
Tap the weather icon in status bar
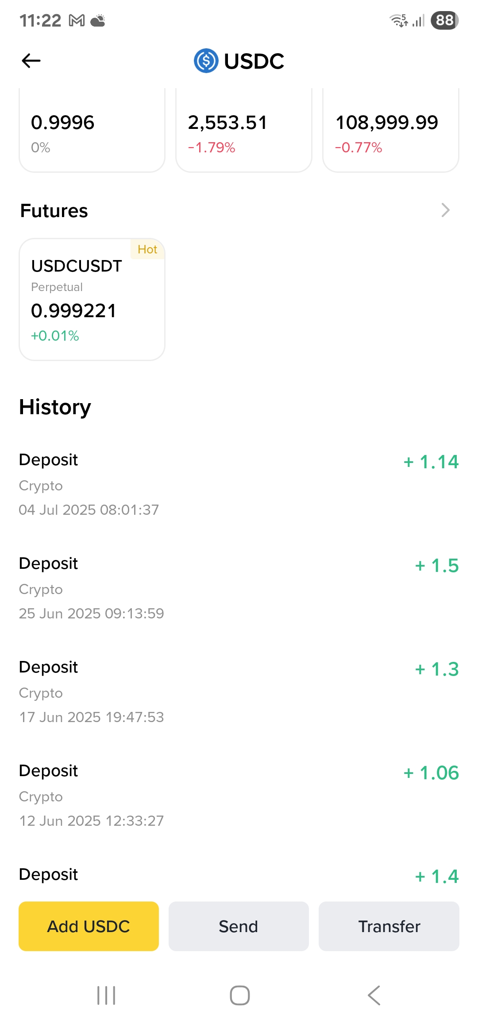[98, 20]
